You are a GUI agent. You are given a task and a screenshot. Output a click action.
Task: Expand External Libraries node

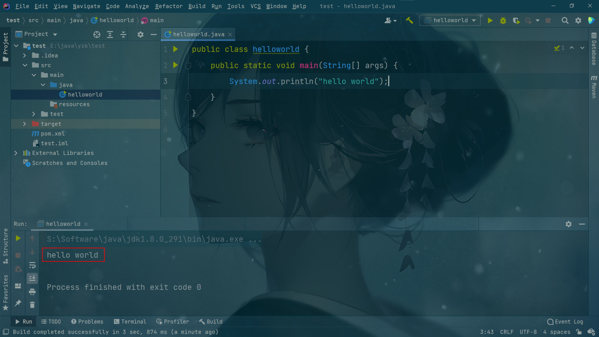16,153
